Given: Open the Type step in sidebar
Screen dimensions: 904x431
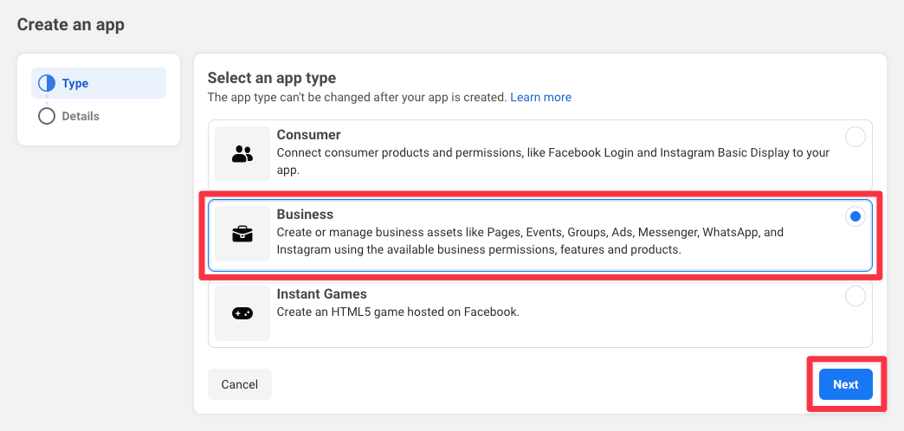Looking at the screenshot, I should [x=99, y=83].
